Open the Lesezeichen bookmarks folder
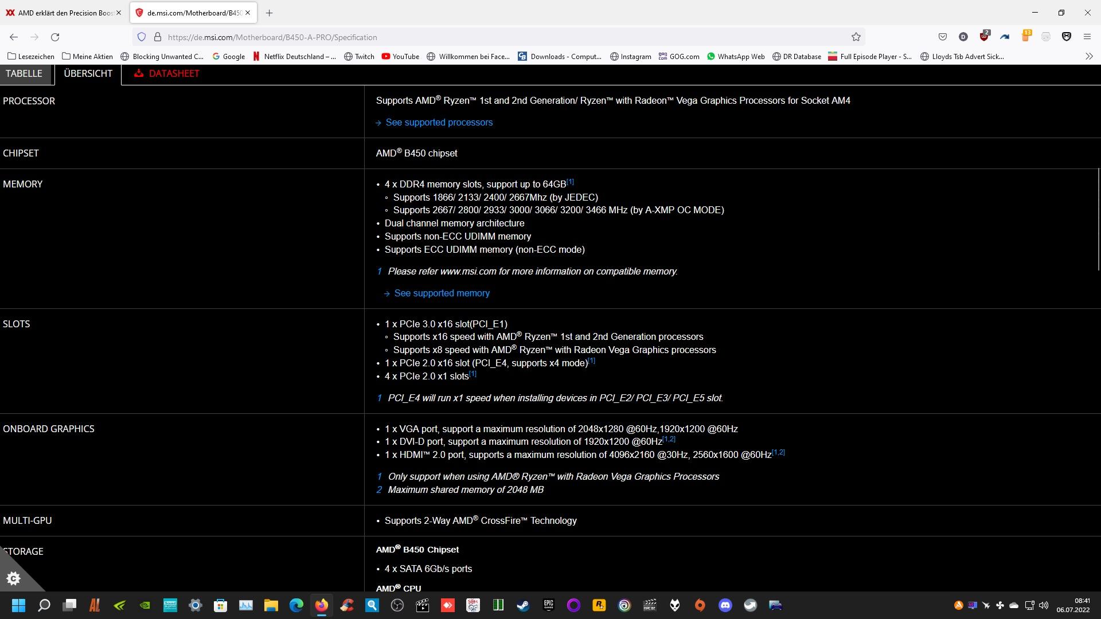 (x=31, y=56)
